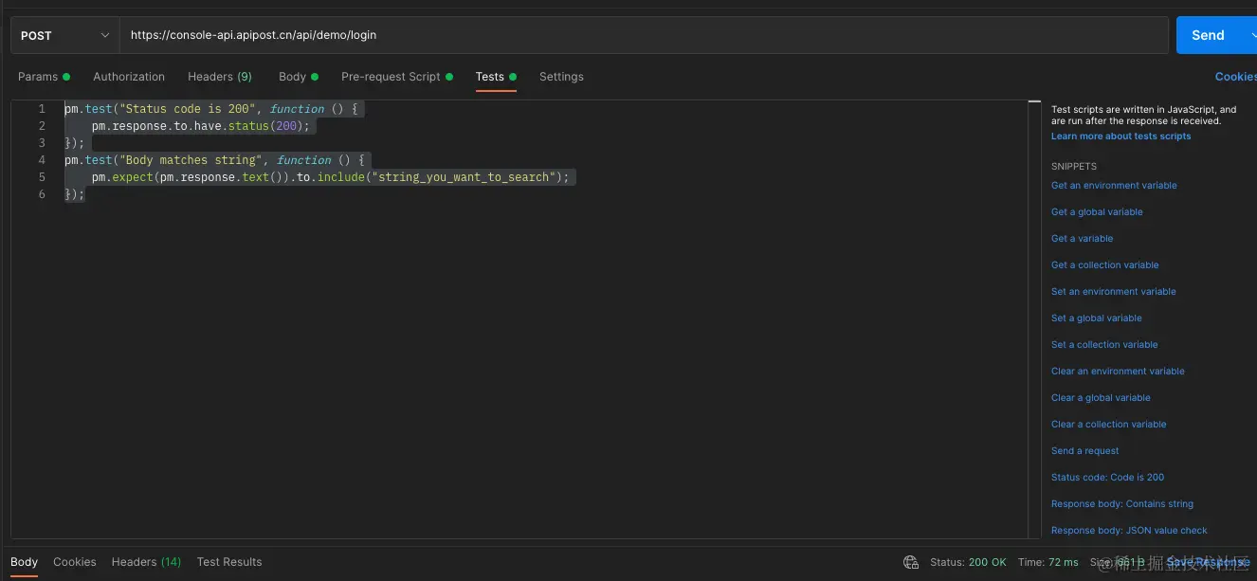Open the POST method dropdown
The height and width of the screenshot is (581, 1257).
[64, 35]
